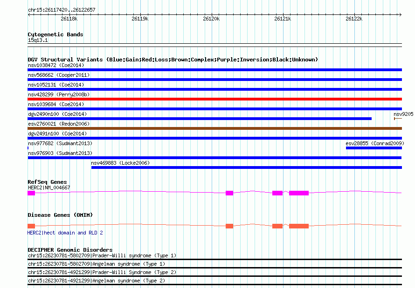Click the first orange OMIM exon block
Screen dimensions: 415x288
tap(31, 226)
